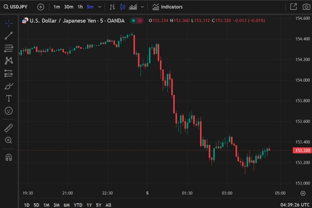The height and width of the screenshot is (208, 312).
Task: Take a chart snapshot with camera icon
Action: pyautogui.click(x=307, y=7)
